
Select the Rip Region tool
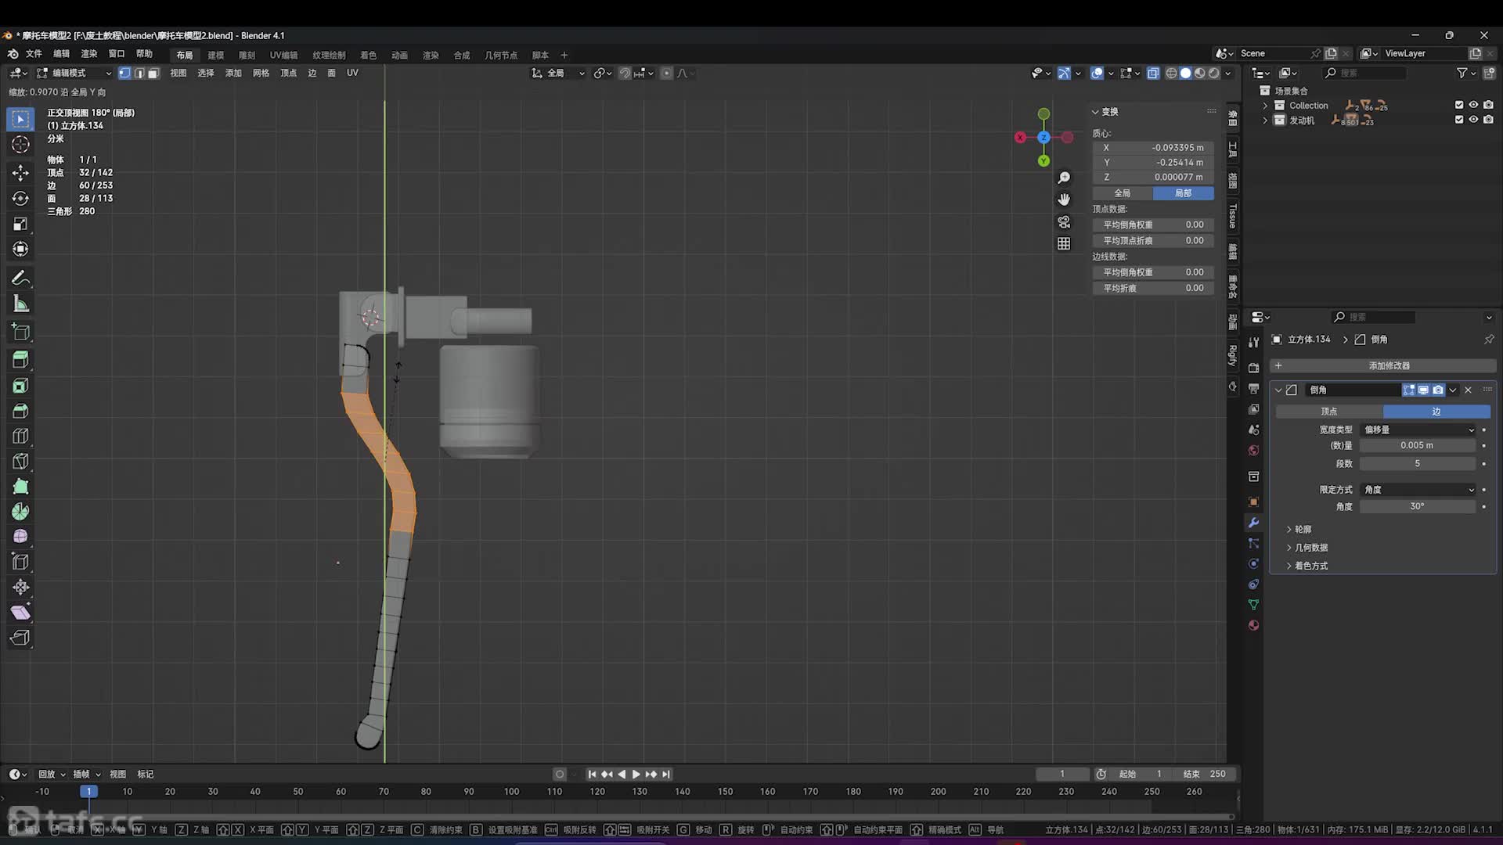(21, 638)
